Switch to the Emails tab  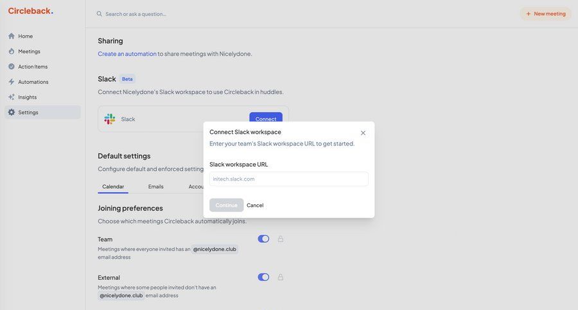[x=155, y=186]
